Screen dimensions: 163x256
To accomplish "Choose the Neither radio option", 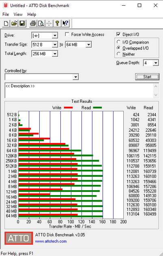I will 118,54.
